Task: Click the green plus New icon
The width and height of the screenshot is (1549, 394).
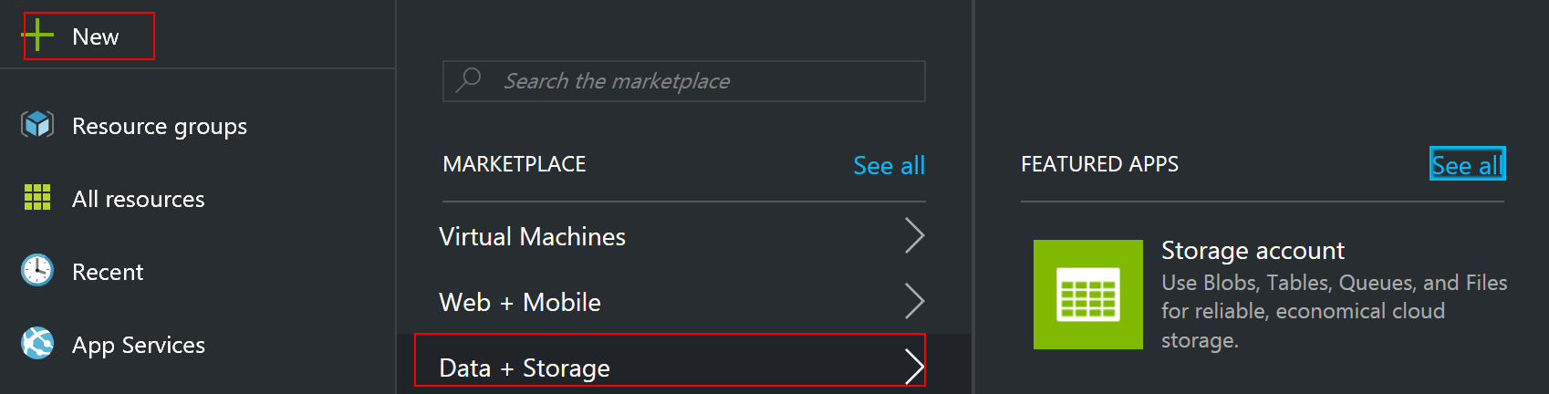Action: 38,36
